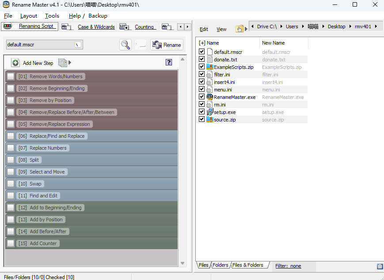
Task: Click the magnifier preview icon button
Action: point(125,45)
